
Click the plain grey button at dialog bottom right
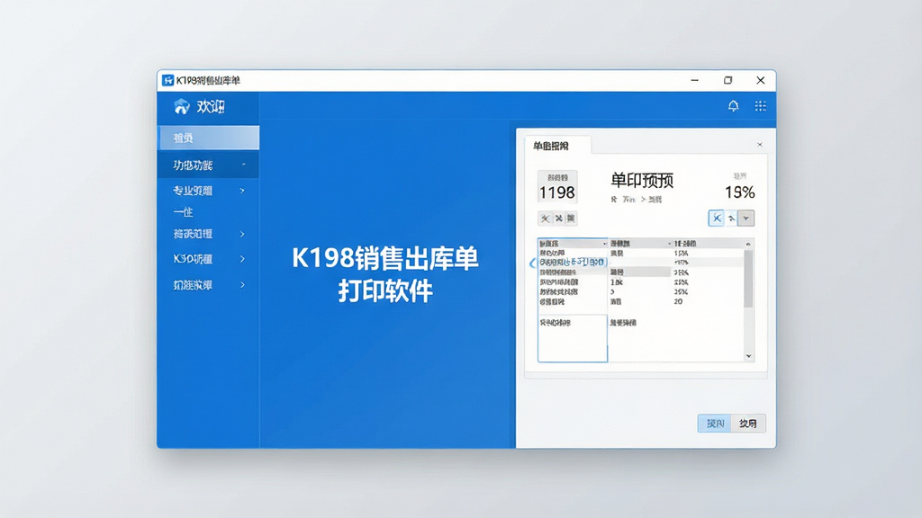(748, 424)
